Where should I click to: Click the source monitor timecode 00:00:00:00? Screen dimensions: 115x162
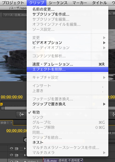pyautogui.click(x=12, y=97)
